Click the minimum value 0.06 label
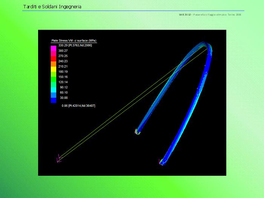Viewport: 264px width, 198px height. click(x=78, y=106)
